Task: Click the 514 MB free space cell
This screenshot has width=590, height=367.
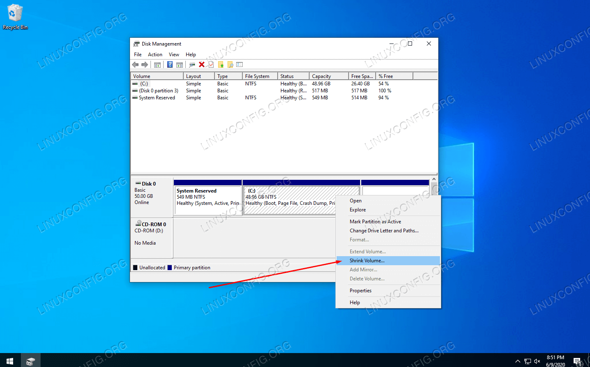Action: click(359, 98)
